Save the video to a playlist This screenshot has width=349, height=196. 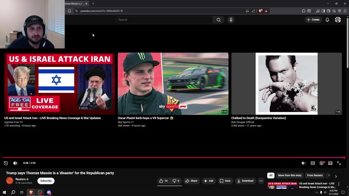point(225,181)
